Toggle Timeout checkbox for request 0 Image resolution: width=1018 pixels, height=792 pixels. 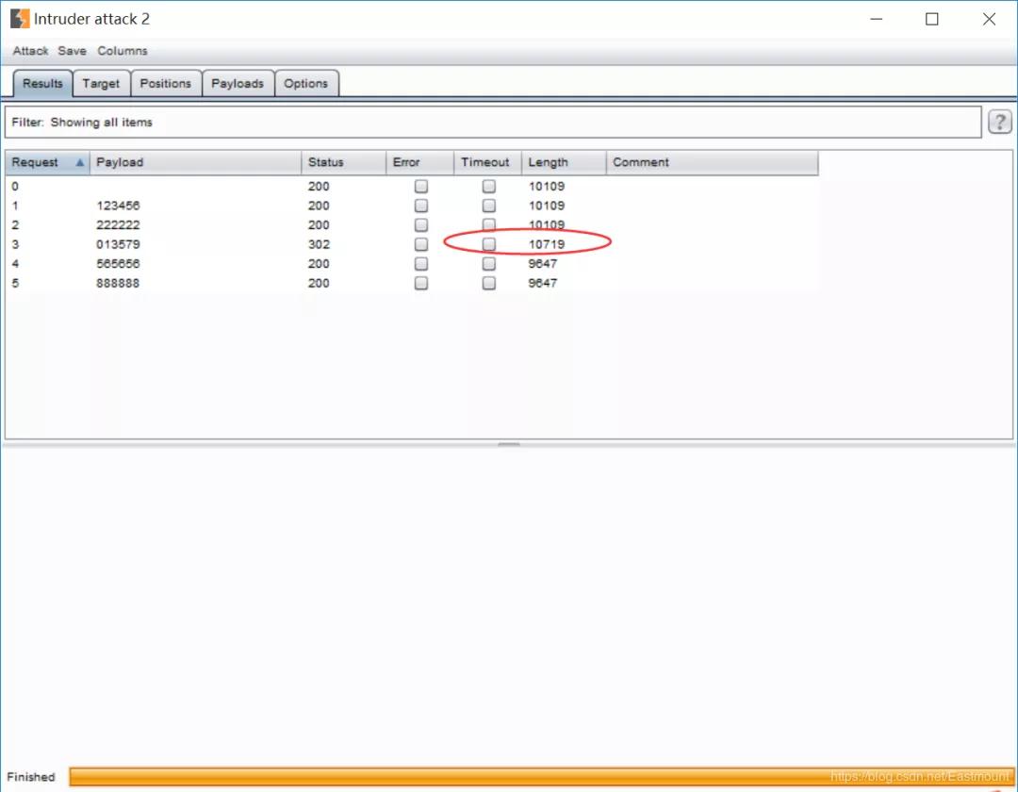pyautogui.click(x=489, y=187)
